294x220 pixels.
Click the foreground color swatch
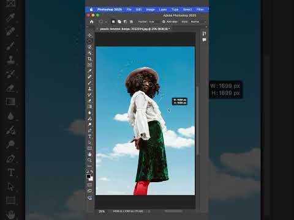click(88, 176)
